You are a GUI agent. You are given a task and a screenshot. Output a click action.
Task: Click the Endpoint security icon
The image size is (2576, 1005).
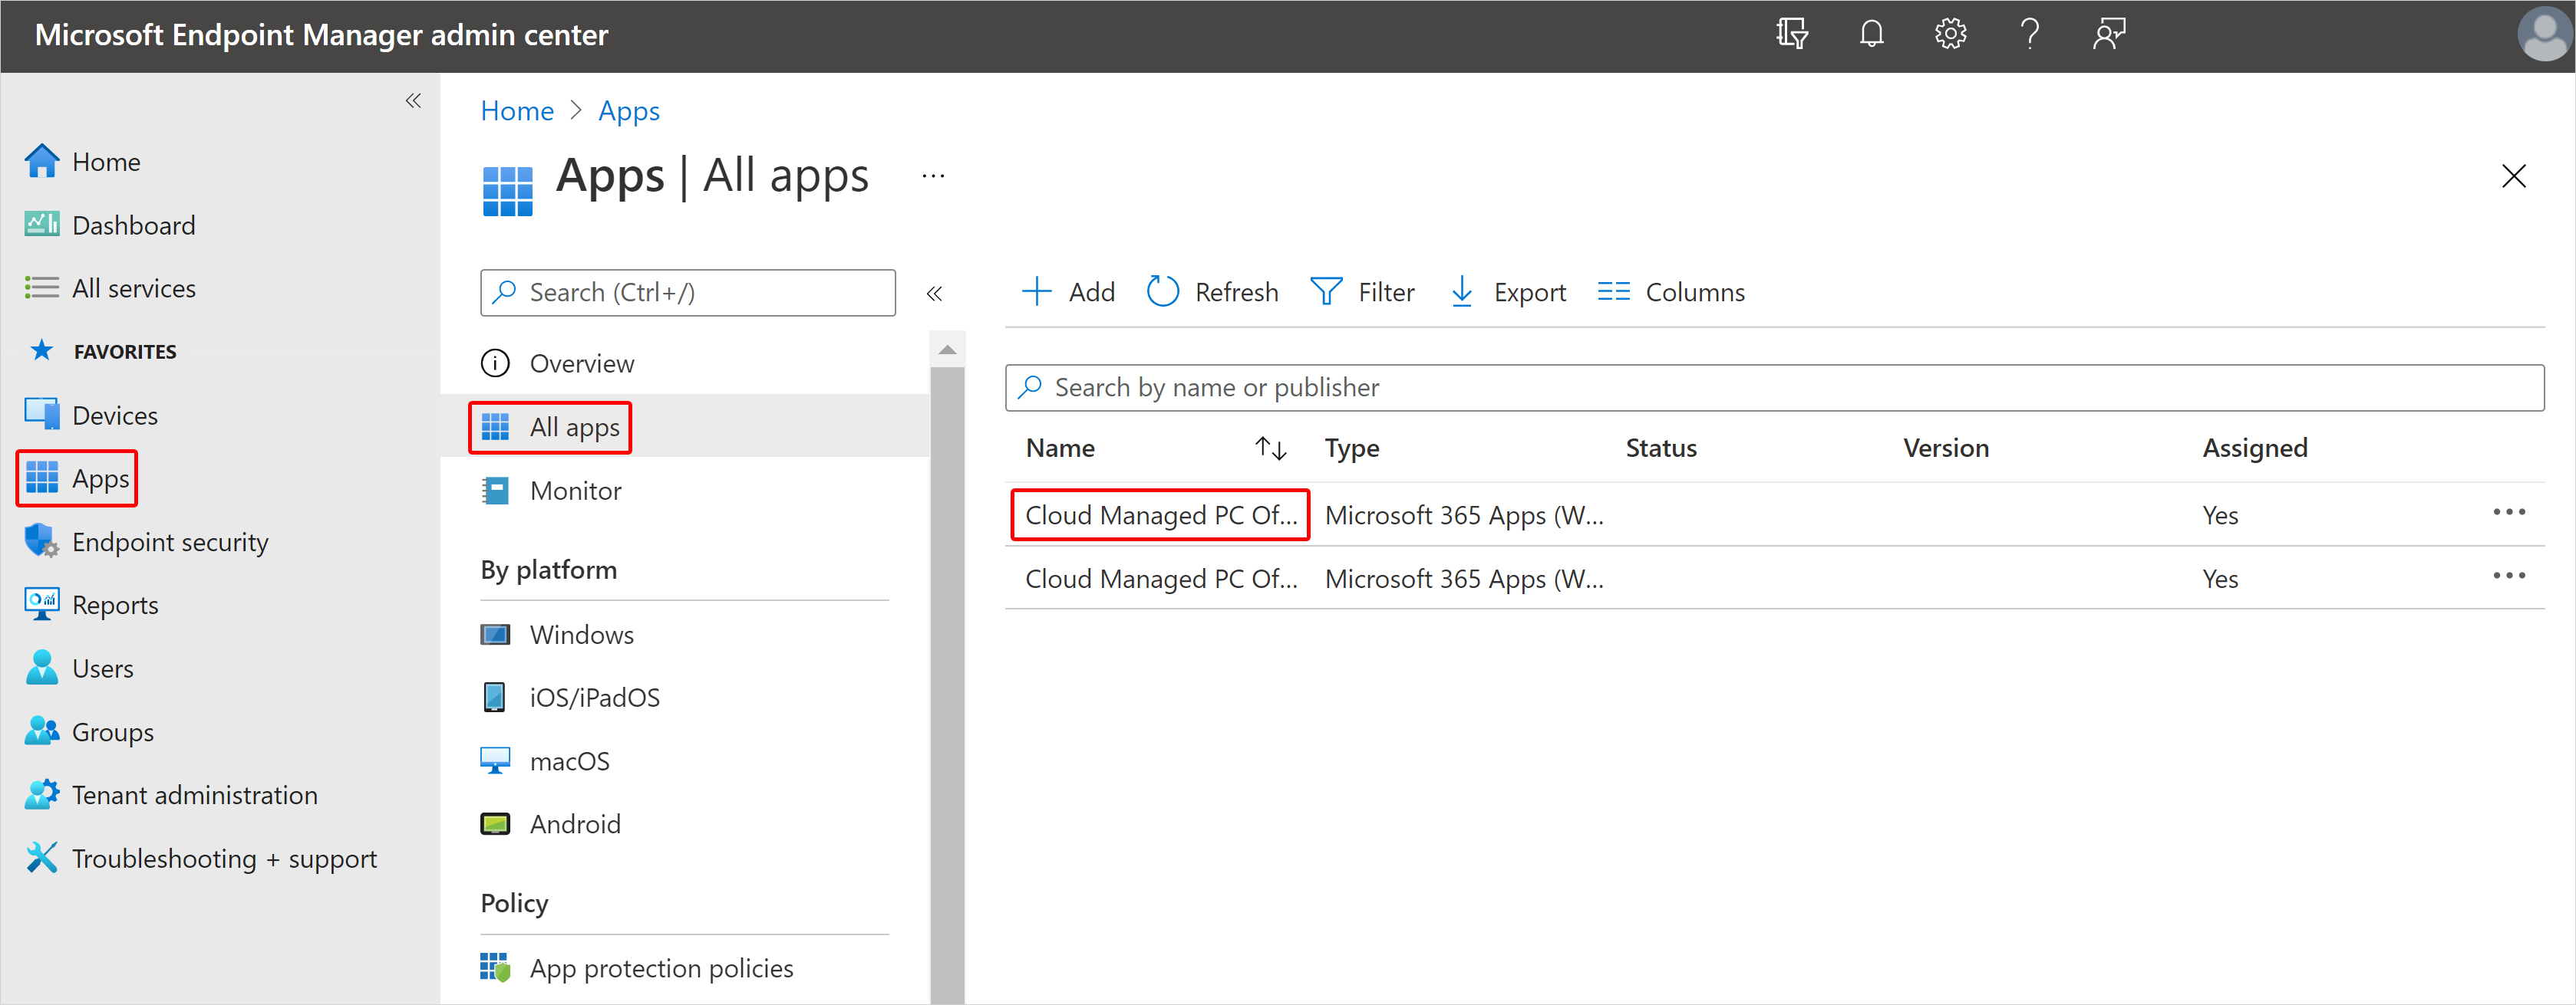coord(43,540)
